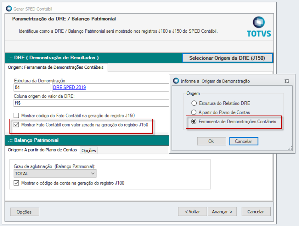Image resolution: width=299 pixels, height=226 pixels.
Task: Click the Grau de aglutinação (Balanço Patrimonial) label
Action: click(x=54, y=166)
